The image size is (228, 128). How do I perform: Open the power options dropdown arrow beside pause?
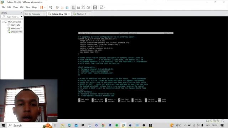coord(45,7)
